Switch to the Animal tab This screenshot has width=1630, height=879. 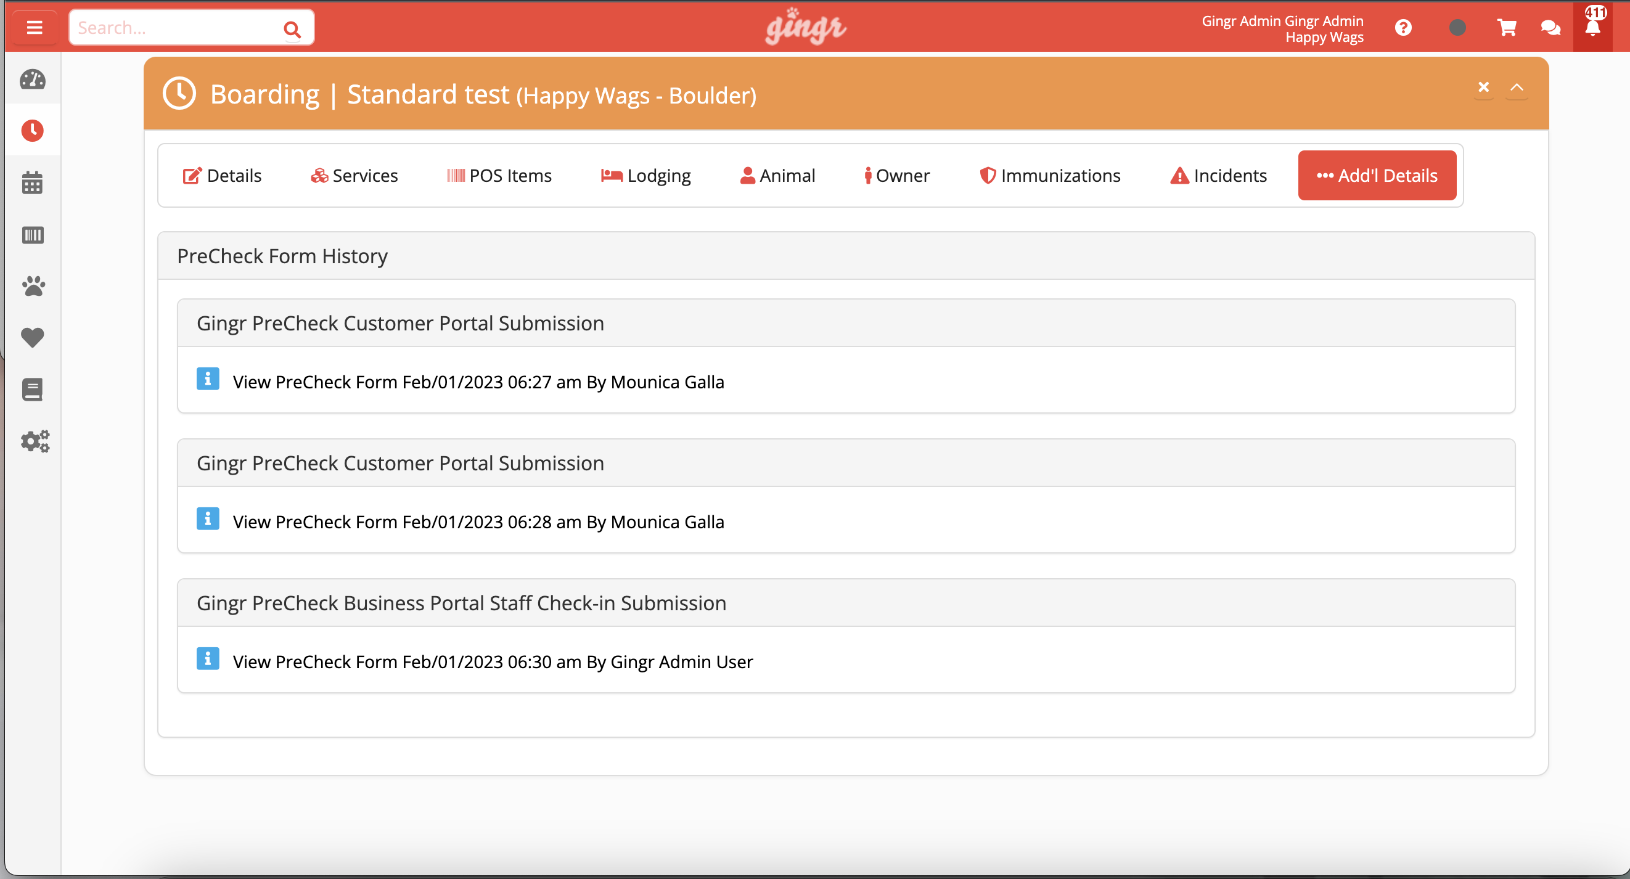click(x=777, y=176)
